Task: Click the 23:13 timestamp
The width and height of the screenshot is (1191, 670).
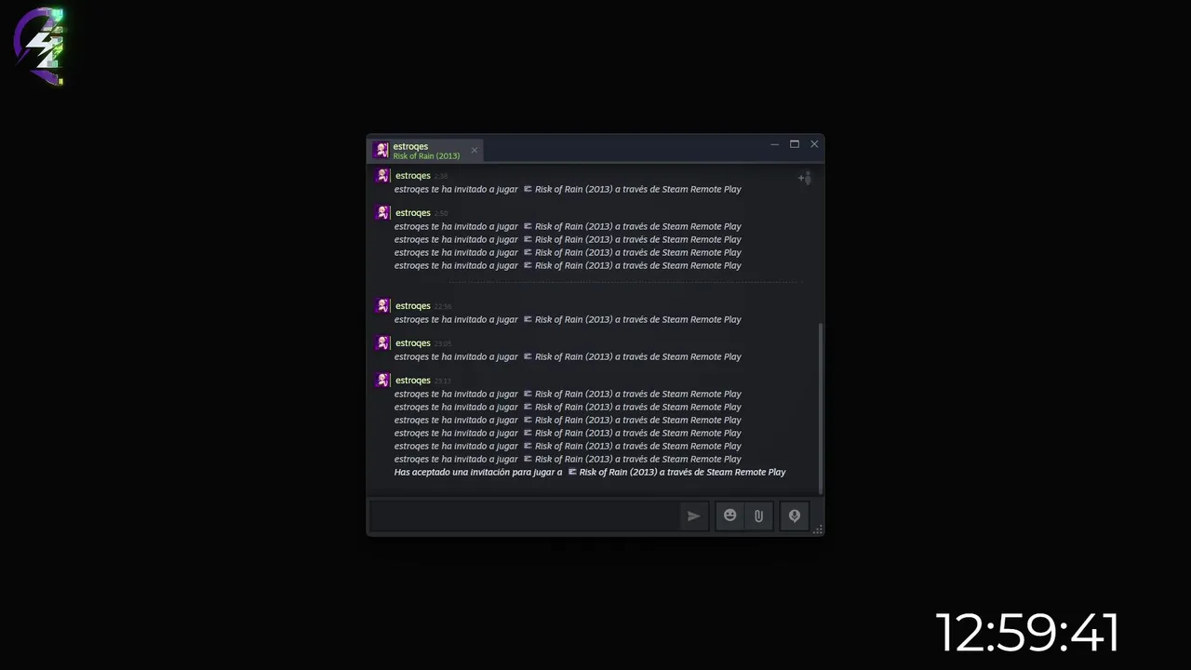Action: (x=443, y=382)
